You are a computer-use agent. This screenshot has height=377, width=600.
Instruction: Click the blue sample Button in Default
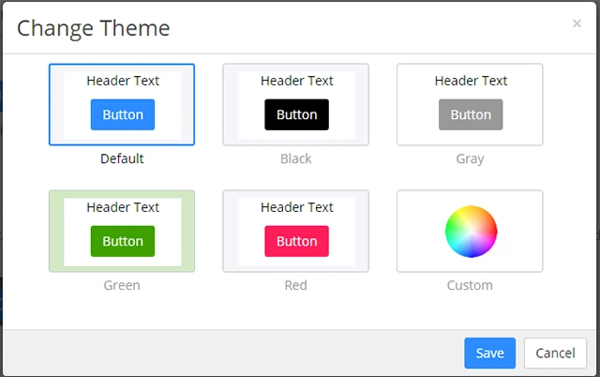(x=123, y=115)
